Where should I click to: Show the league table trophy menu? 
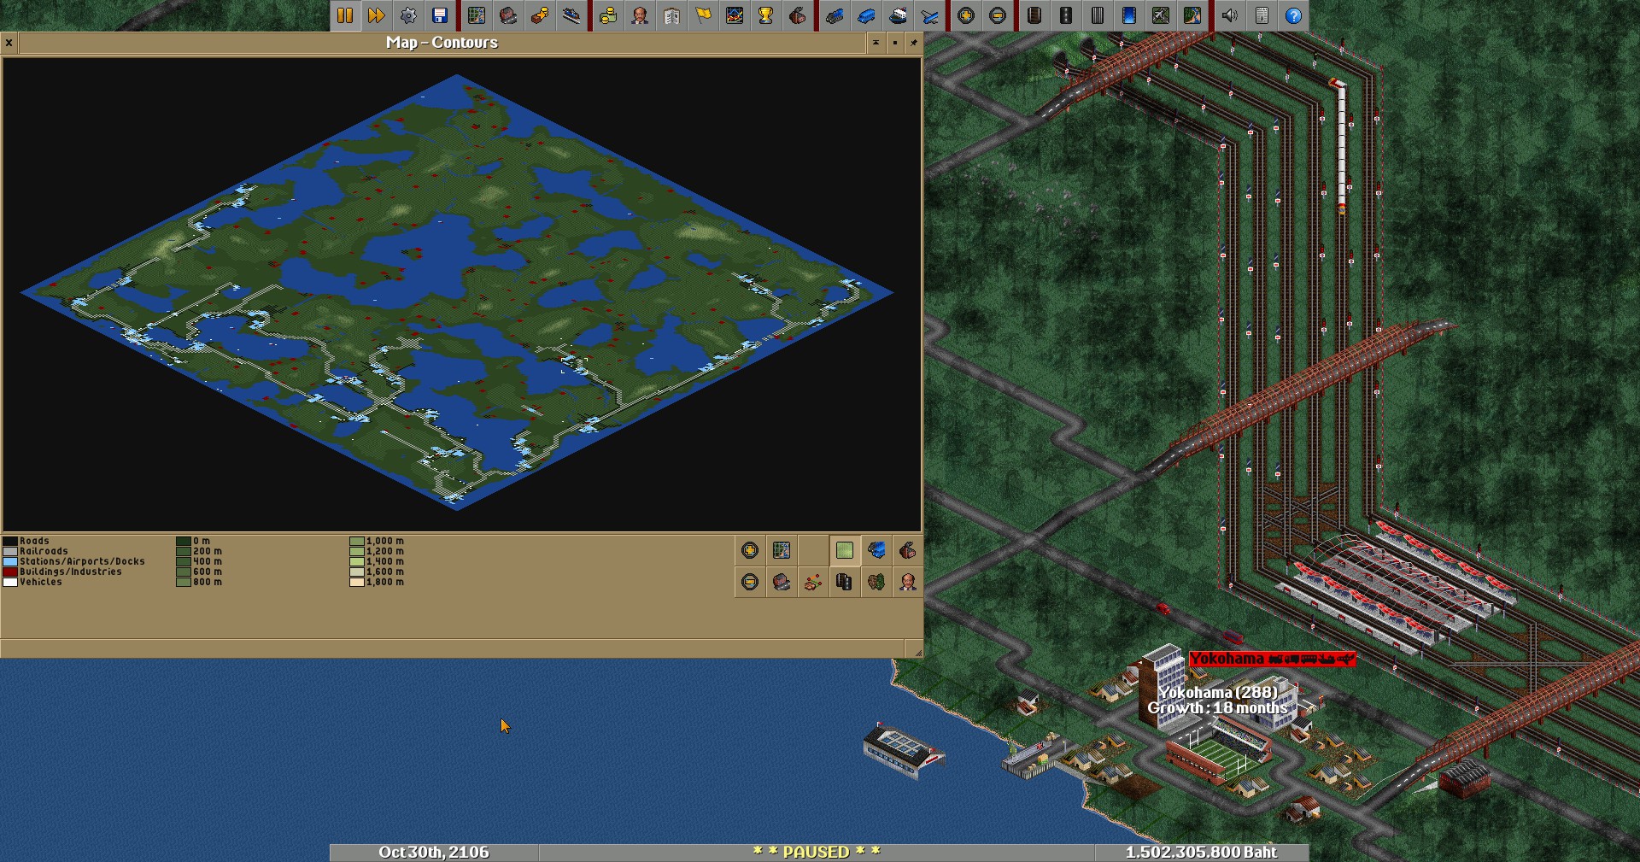click(765, 15)
